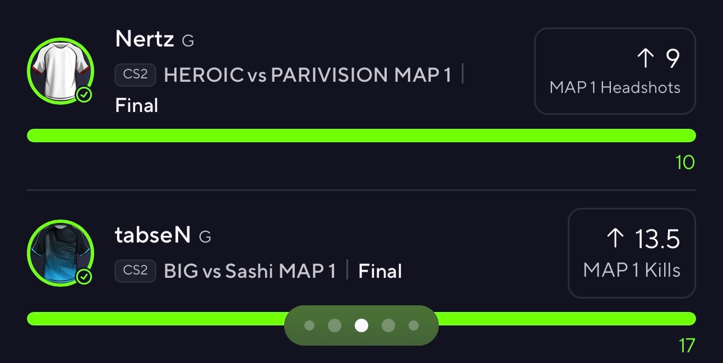723x363 pixels.
Task: Tap the CS2 tag under tabseN
Action: click(x=135, y=271)
